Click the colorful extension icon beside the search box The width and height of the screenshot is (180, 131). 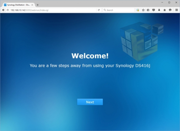(138, 10)
